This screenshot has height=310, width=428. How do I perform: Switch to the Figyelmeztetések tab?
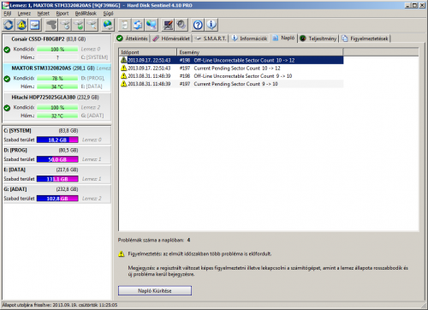[x=365, y=39]
